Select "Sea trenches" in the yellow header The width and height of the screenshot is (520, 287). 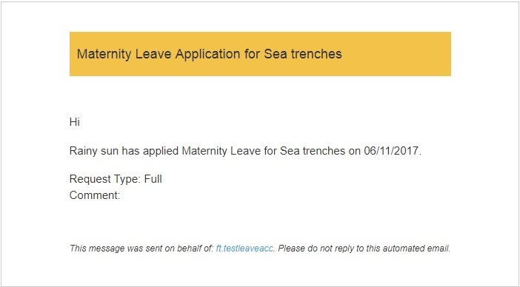303,54
